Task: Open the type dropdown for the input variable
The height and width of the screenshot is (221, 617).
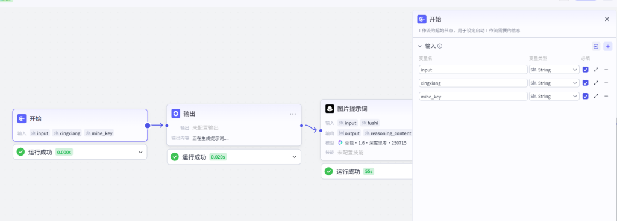Action: click(x=554, y=70)
